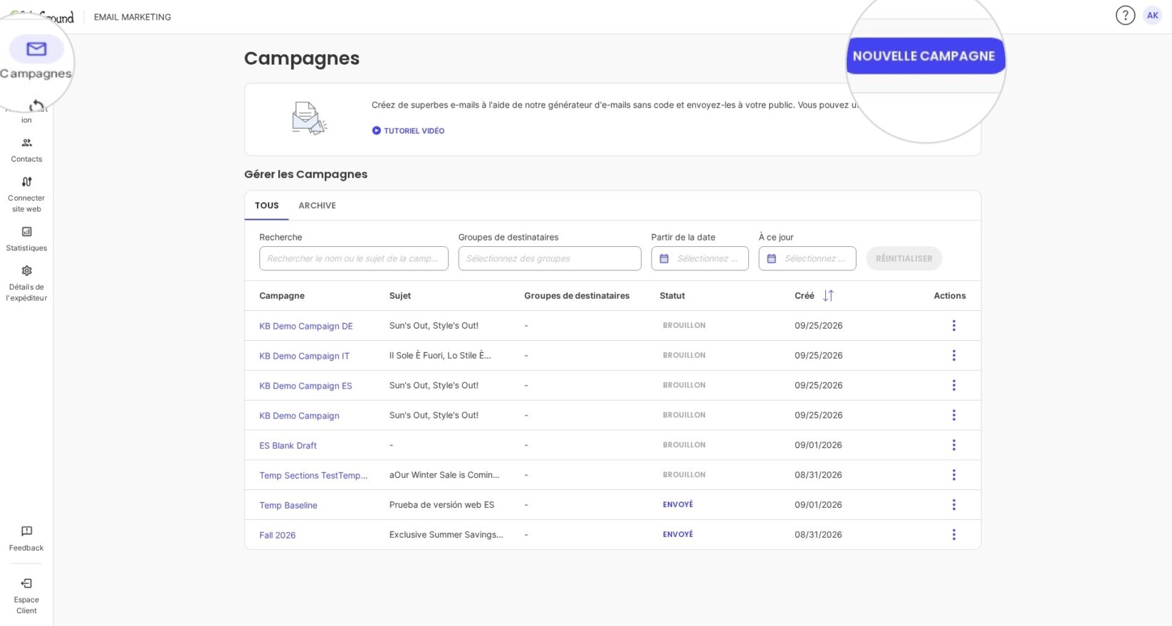Open the Temp Baseline campaign link
1172x626 pixels.
[288, 505]
